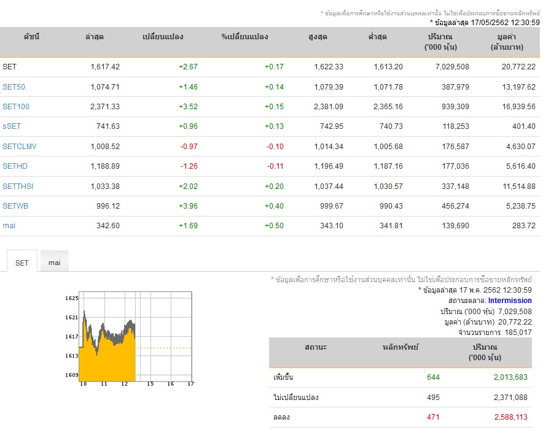Click the เปลี่ยนแปลง column header

coord(163,37)
